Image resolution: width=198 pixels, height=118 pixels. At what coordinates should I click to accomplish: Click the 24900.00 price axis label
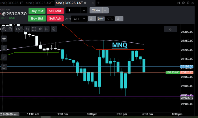(187, 104)
